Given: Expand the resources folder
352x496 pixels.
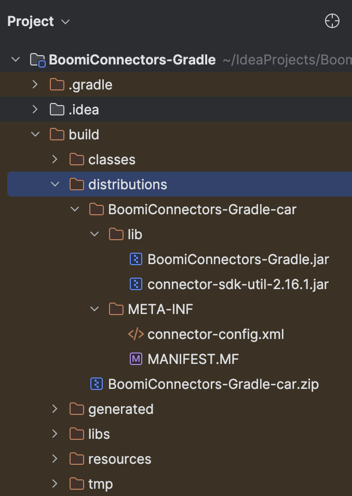Looking at the screenshot, I should [55, 459].
